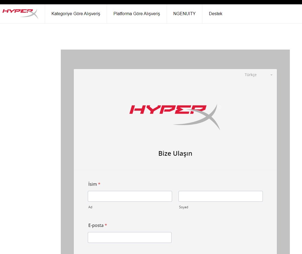Screen dimensions: 302x254
Task: Click the Bize Ulaşın heading
Action: [x=175, y=154]
